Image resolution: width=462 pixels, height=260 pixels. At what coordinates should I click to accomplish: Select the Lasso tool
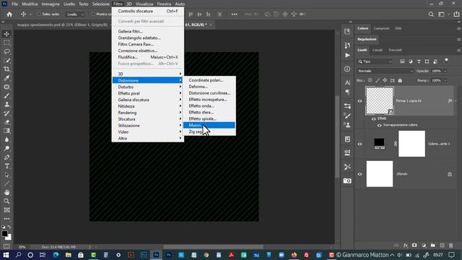click(6, 51)
